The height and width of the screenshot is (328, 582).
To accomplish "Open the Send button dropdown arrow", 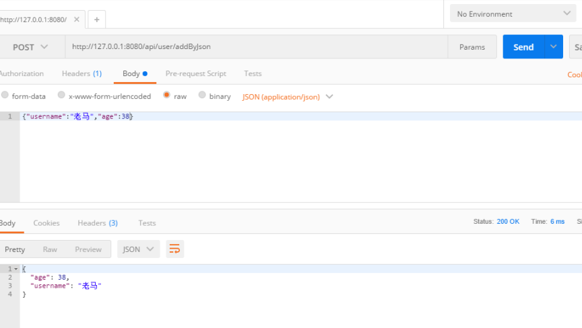I will point(554,46).
